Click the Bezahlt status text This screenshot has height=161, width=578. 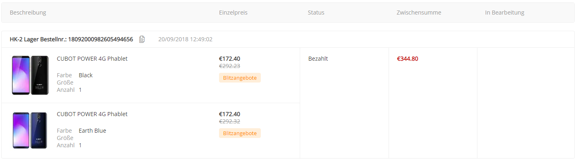pos(318,59)
